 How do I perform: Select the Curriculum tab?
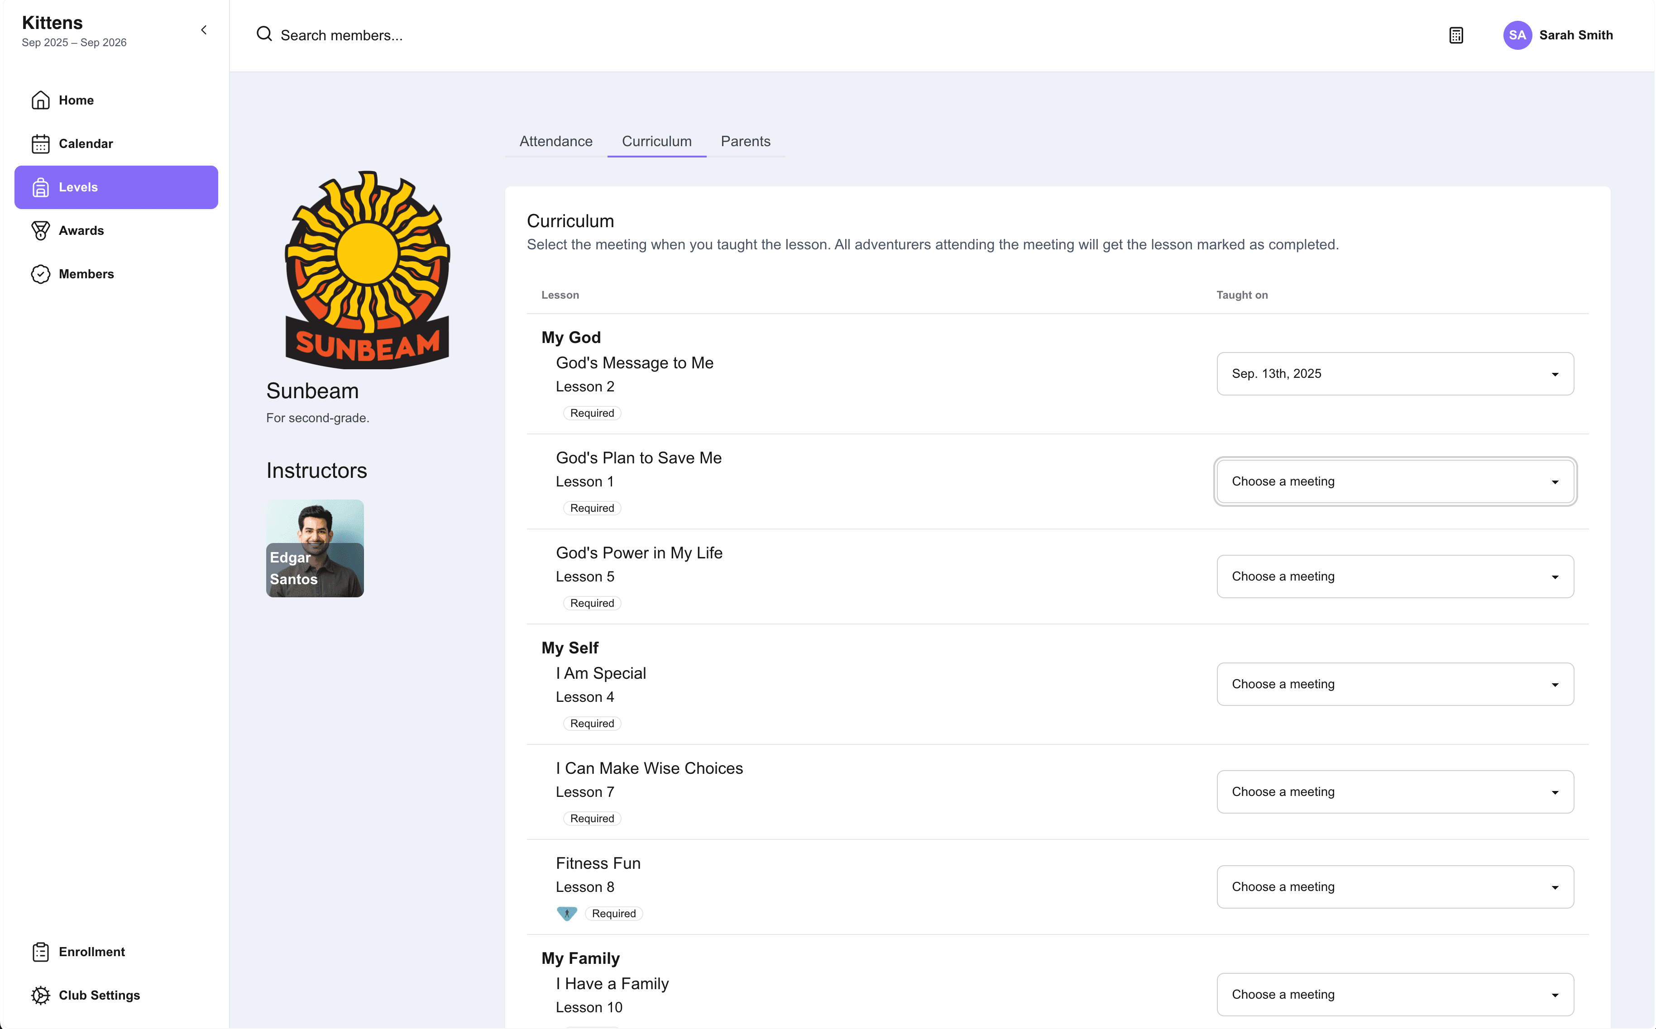[656, 141]
